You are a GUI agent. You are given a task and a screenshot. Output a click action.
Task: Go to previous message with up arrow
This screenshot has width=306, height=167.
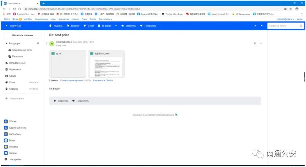[x=255, y=26]
